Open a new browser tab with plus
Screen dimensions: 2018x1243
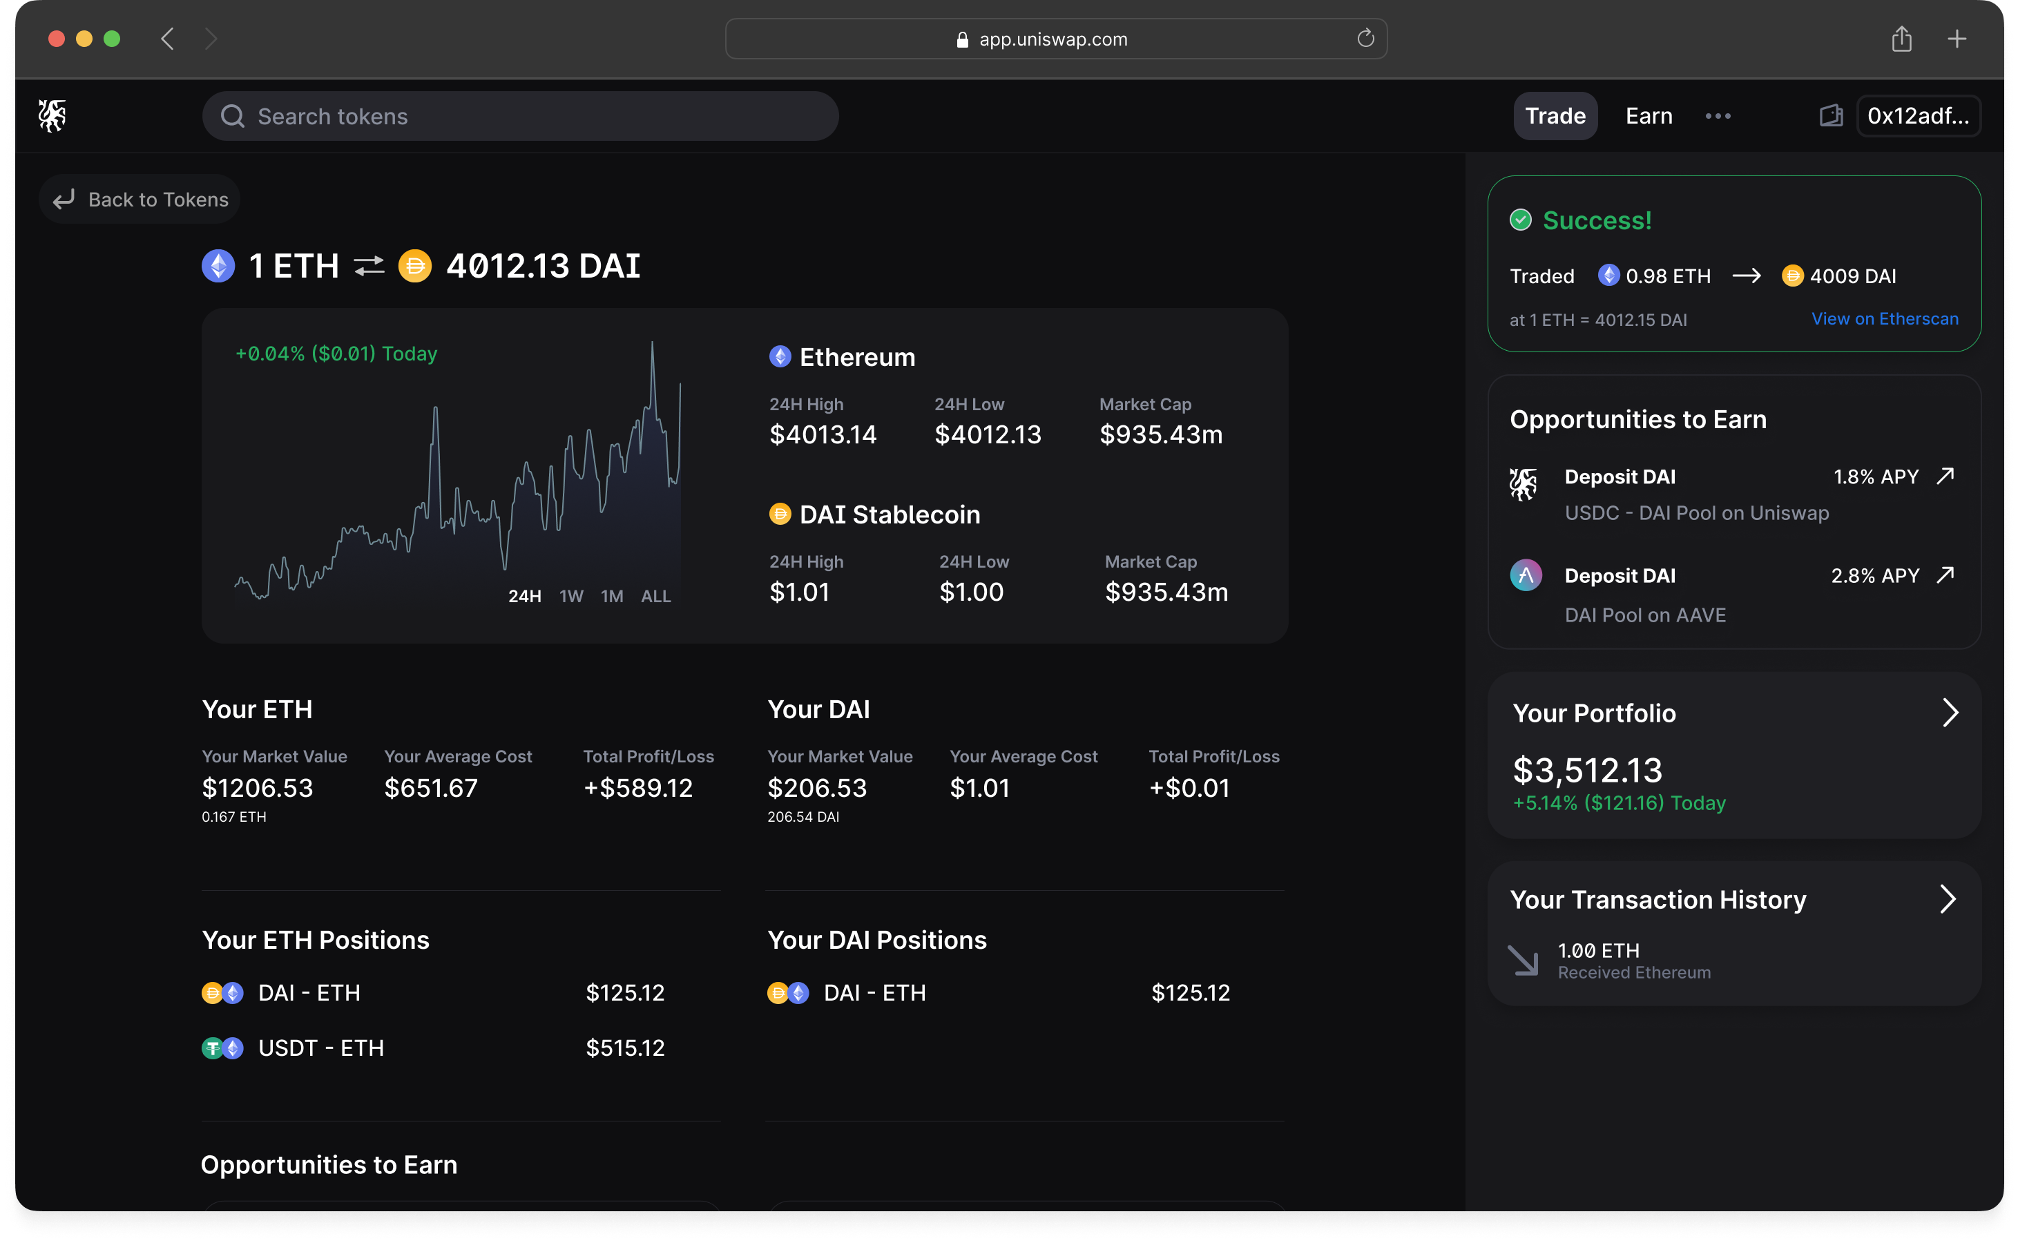point(1957,39)
